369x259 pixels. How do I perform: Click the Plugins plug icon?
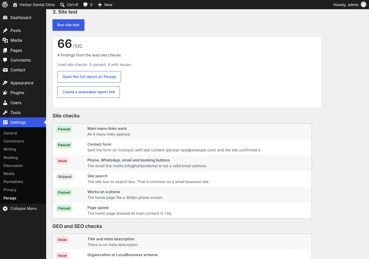(5, 93)
